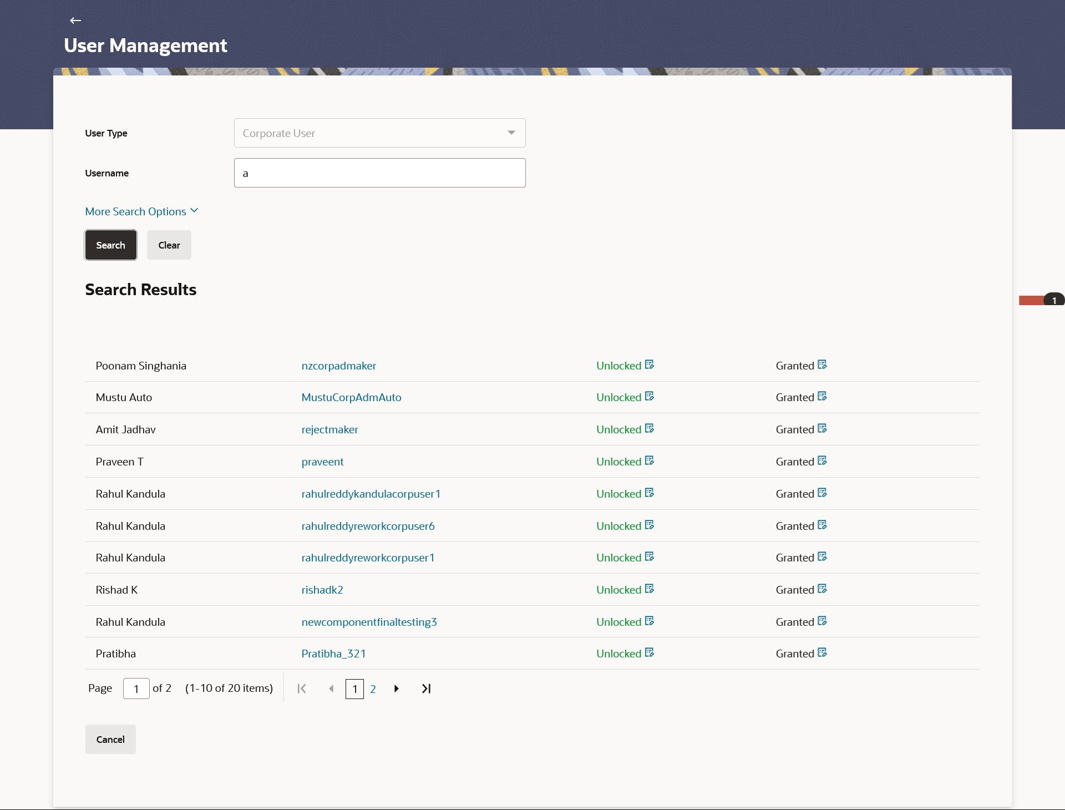Image resolution: width=1065 pixels, height=810 pixels.
Task: Go to next page using the arrow
Action: click(396, 688)
